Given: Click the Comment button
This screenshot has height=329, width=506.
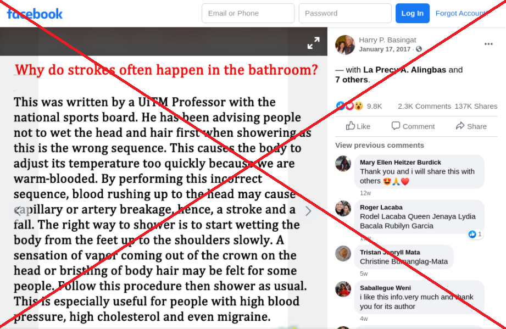Looking at the screenshot, I should (x=413, y=126).
